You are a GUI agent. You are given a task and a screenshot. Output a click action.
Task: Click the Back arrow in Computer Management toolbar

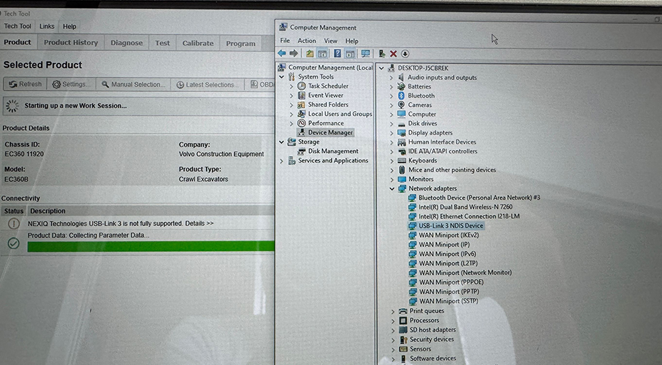[281, 54]
